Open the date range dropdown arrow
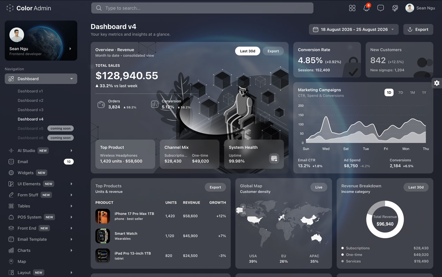This screenshot has width=442, height=277. (392, 30)
